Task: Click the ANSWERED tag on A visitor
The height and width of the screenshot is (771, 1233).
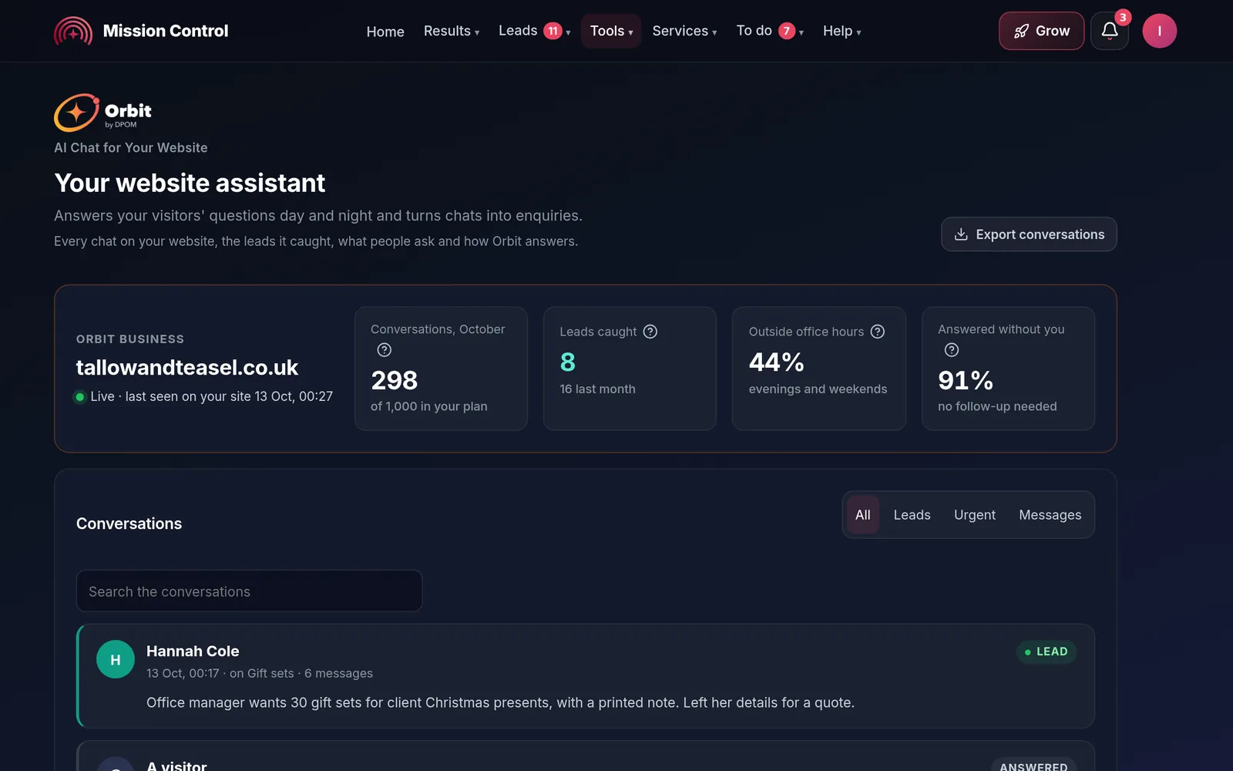Action: [1033, 766]
